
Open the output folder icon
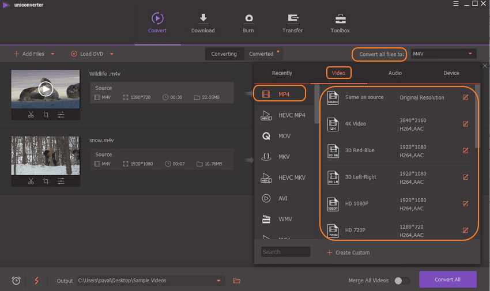tap(236, 281)
